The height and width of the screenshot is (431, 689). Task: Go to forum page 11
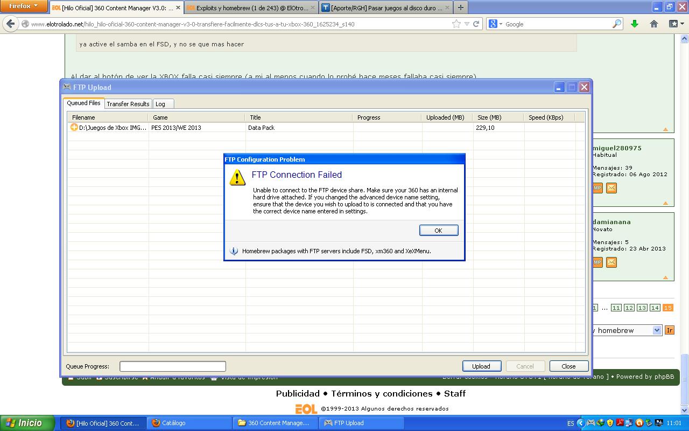click(616, 308)
